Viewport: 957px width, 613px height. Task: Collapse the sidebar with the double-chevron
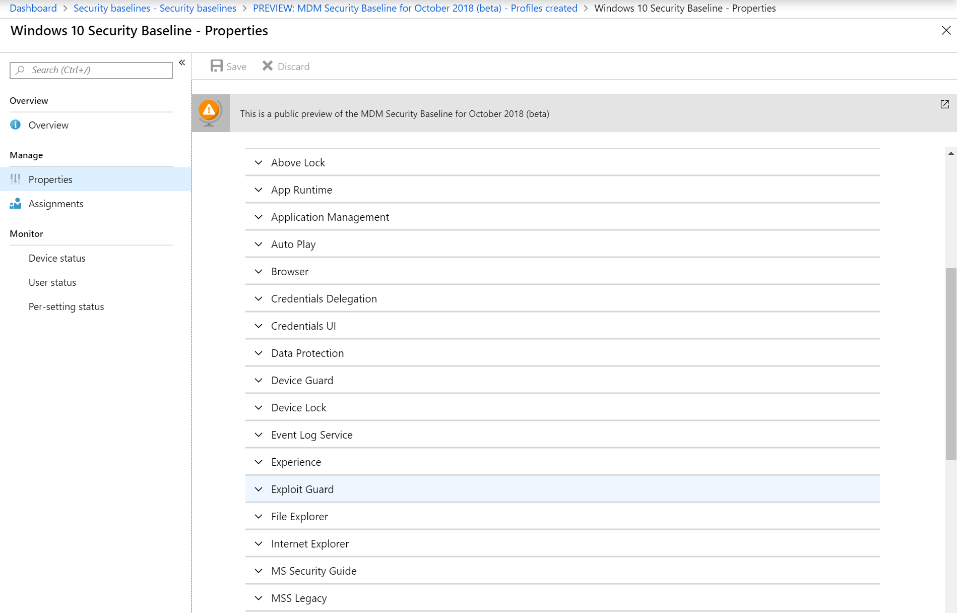[182, 63]
